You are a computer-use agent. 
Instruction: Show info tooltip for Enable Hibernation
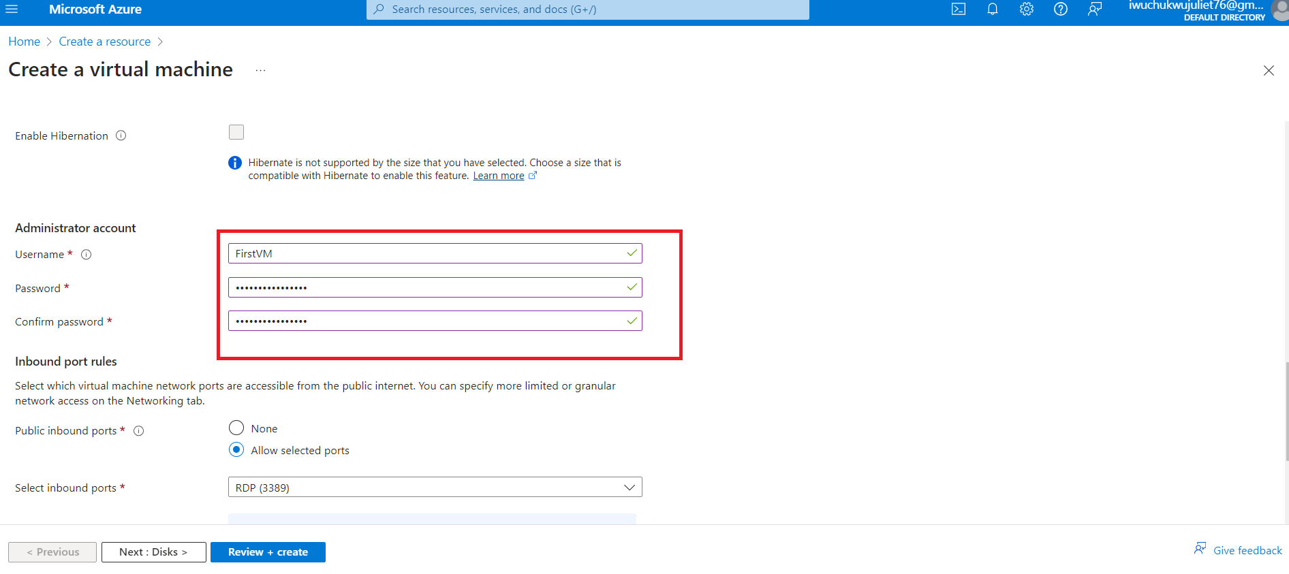tap(121, 135)
